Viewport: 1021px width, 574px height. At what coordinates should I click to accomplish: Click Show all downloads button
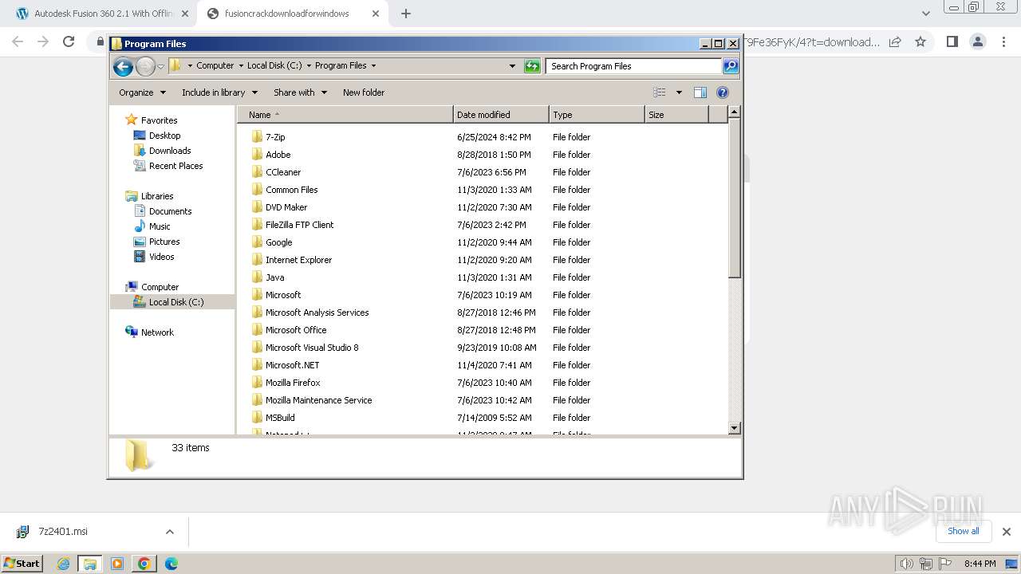[963, 531]
